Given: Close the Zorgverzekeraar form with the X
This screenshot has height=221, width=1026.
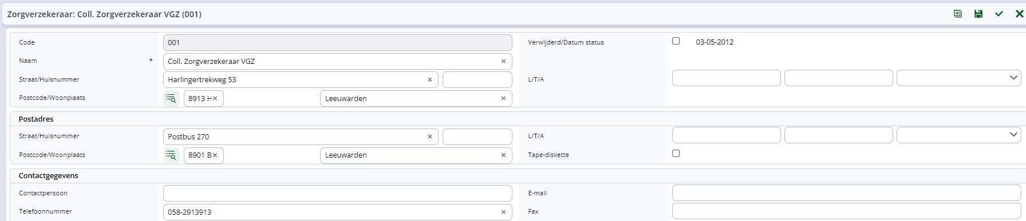Looking at the screenshot, I should pyautogui.click(x=1019, y=14).
